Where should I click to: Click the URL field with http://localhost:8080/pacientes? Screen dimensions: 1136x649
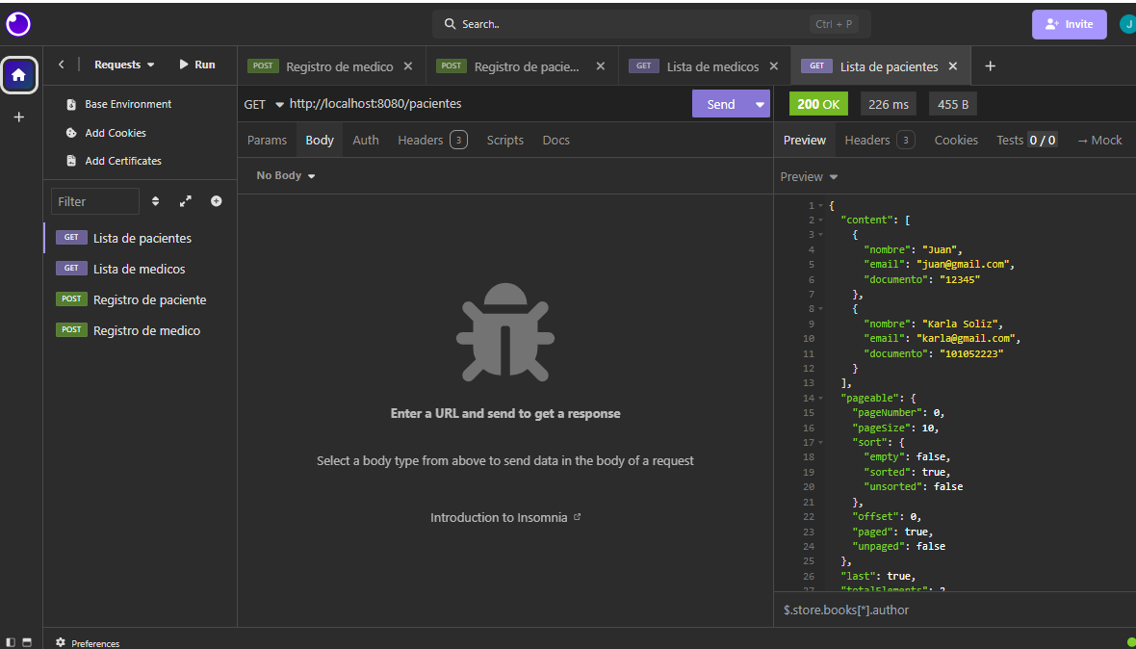click(x=487, y=104)
